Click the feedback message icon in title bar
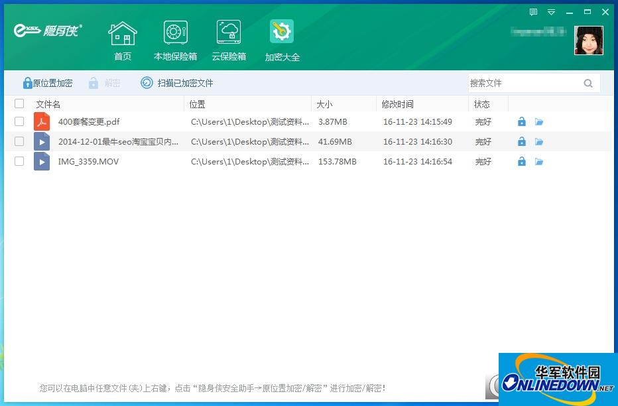618x406 pixels. (x=534, y=12)
